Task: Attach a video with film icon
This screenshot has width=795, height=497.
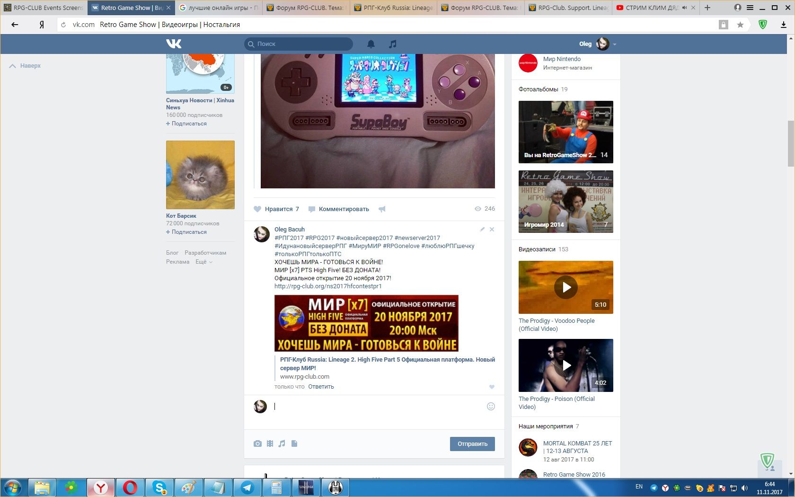Action: [x=270, y=444]
